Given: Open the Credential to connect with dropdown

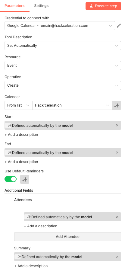Looking at the screenshot, I should [x=60, y=26].
